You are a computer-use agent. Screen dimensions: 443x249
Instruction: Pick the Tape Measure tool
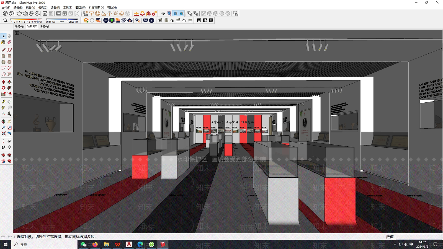coord(3,102)
